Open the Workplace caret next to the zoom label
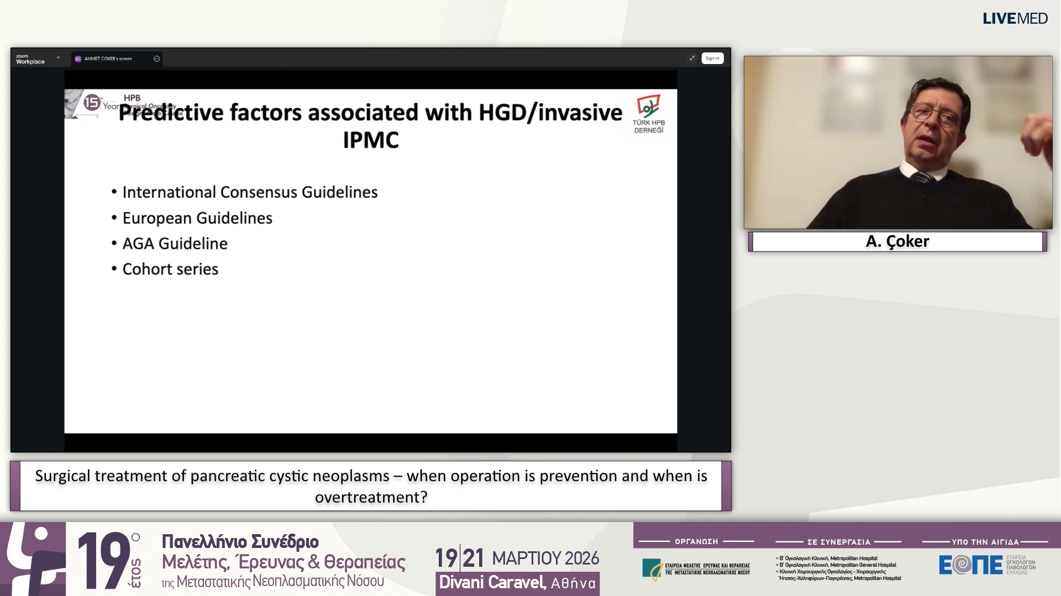The image size is (1061, 596). click(57, 57)
